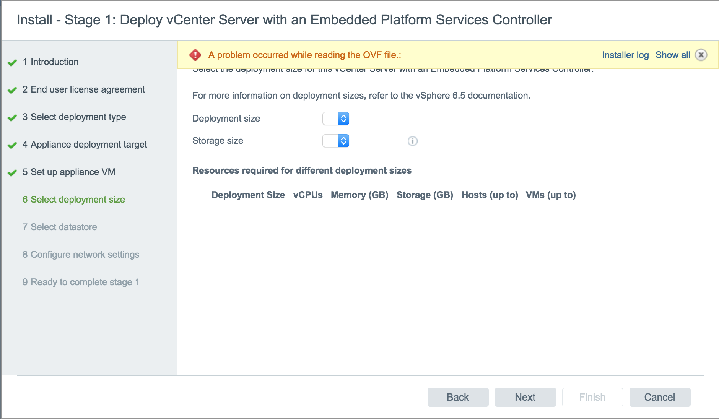Click checkmark next to Select deployment type

point(12,118)
